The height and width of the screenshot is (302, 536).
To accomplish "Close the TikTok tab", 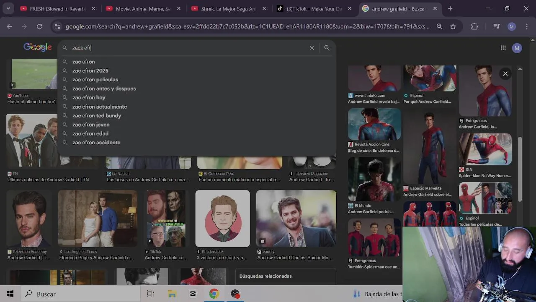I will point(350,8).
